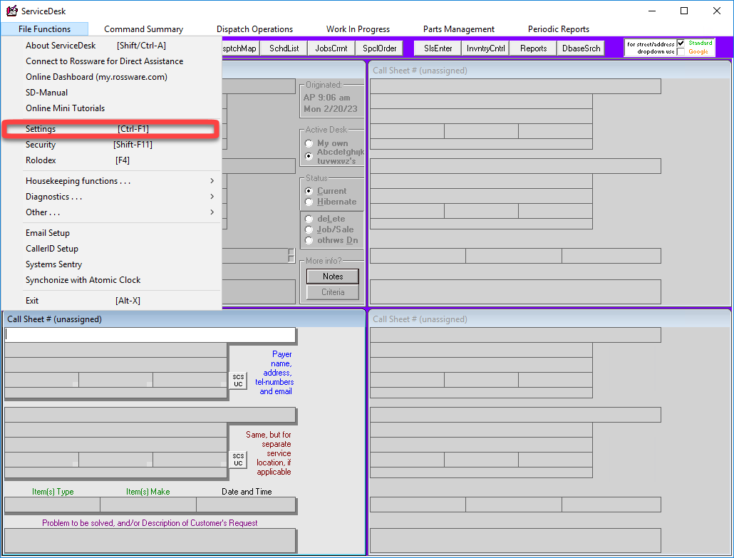Open InvntryCntrl from the toolbar
Viewport: 734px width, 558px height.
485,48
